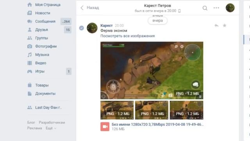Click the message time 20:00
Viewport: 250px width, 141px height.
pos(119,25)
